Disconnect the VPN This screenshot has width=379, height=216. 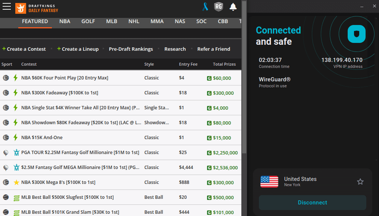click(x=313, y=203)
